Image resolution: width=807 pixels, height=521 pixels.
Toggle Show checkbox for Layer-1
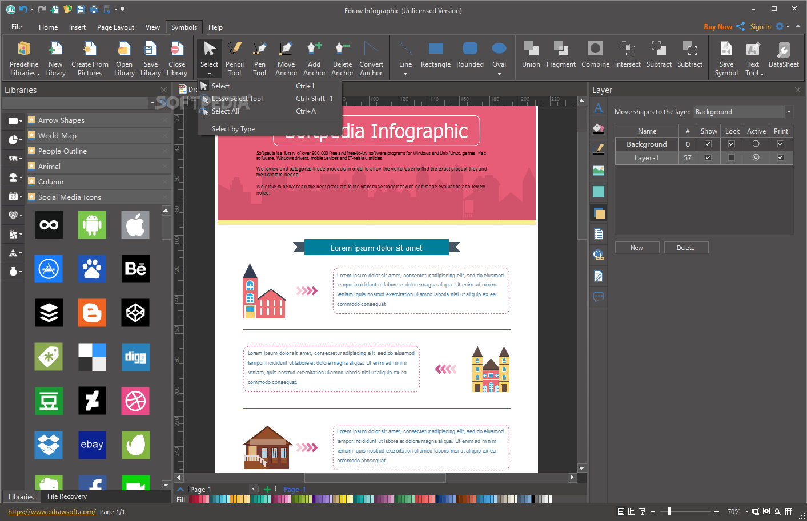[x=708, y=157]
